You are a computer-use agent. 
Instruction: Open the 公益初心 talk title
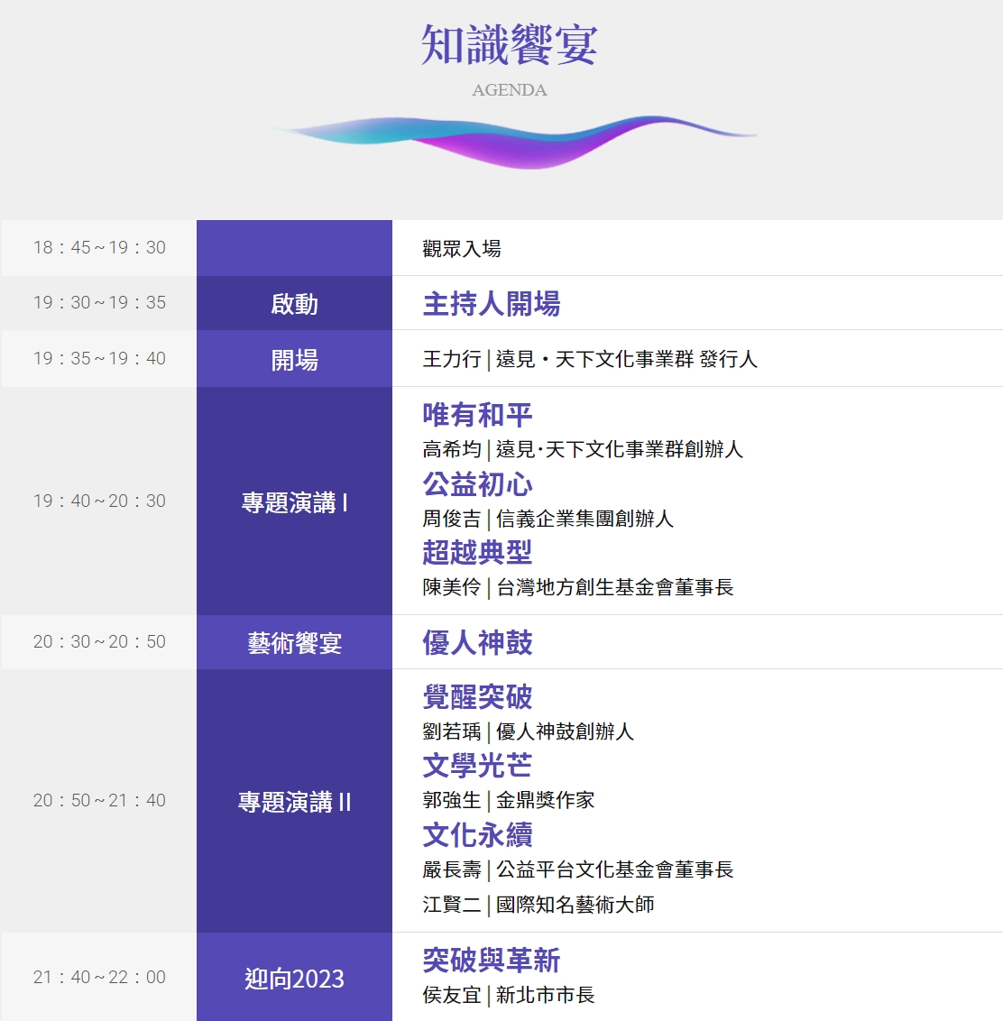coord(477,484)
